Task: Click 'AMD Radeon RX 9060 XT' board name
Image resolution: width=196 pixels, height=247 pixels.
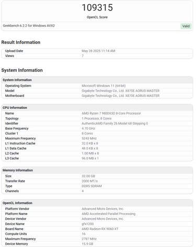Action: click(100, 229)
